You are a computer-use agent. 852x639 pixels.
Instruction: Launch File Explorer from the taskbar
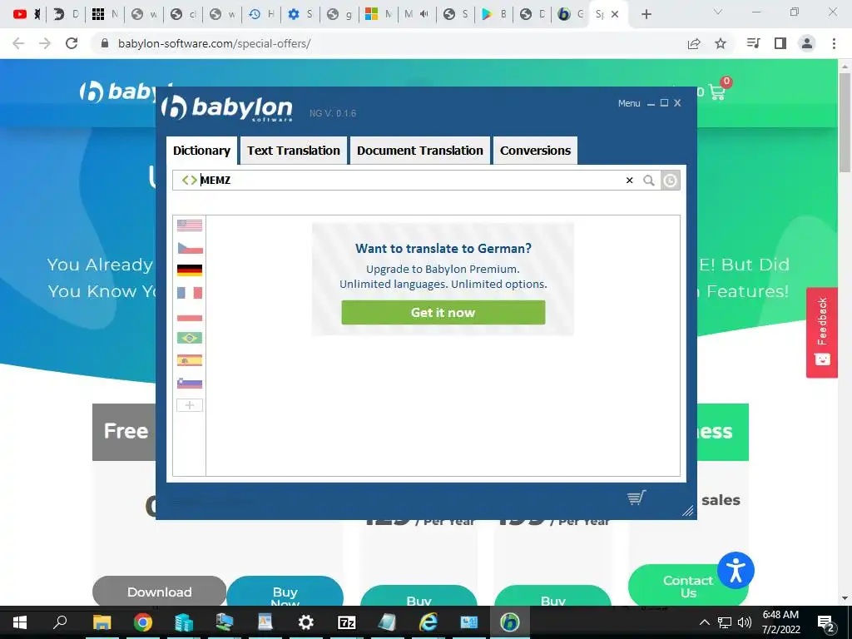pyautogui.click(x=102, y=622)
